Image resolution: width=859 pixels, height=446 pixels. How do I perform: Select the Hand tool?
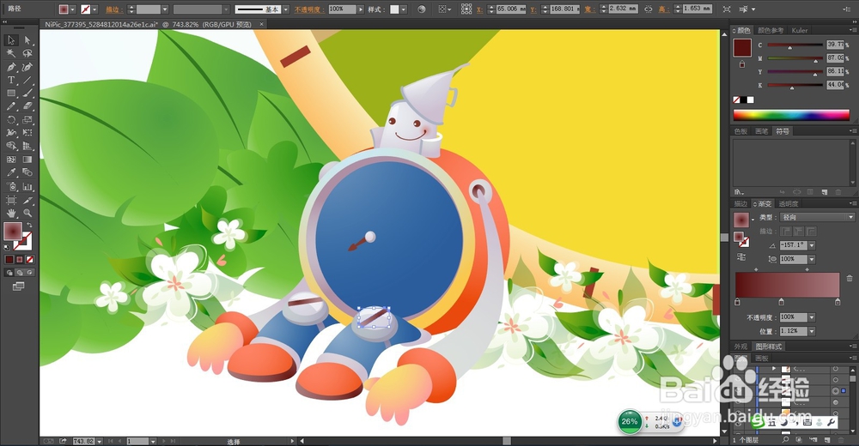tap(11, 213)
